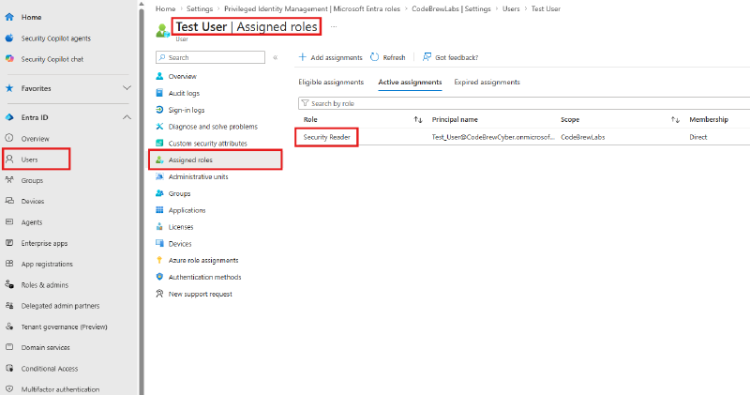Click the Refresh circular arrow icon
The width and height of the screenshot is (750, 395).
point(374,57)
